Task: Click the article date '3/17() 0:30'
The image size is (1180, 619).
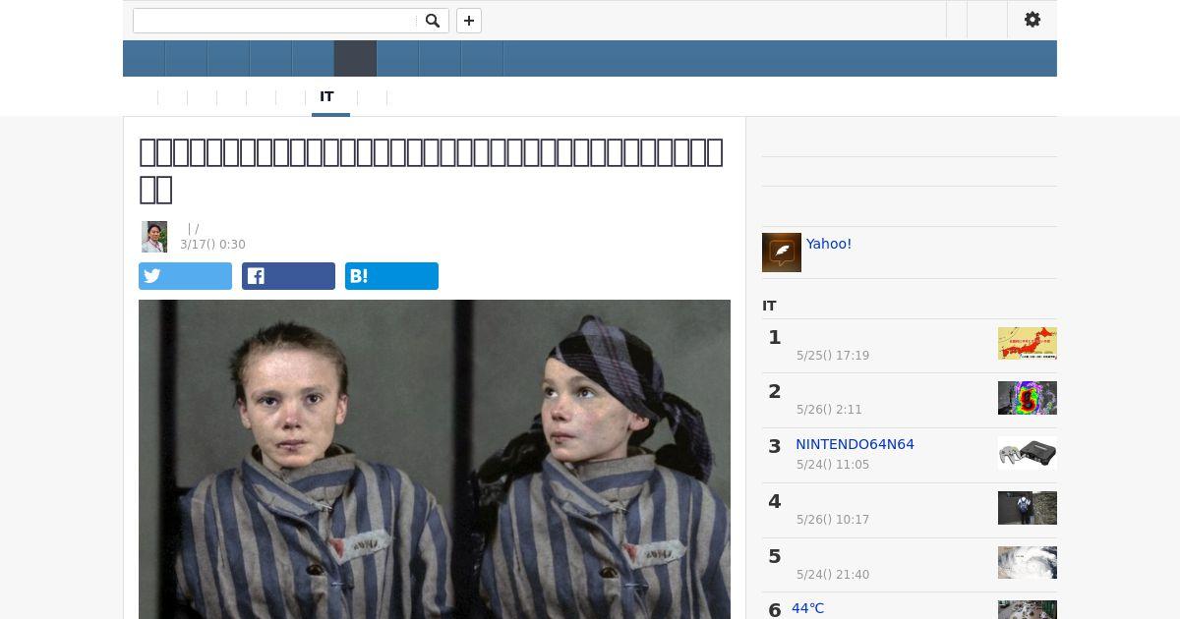Action: pos(212,245)
